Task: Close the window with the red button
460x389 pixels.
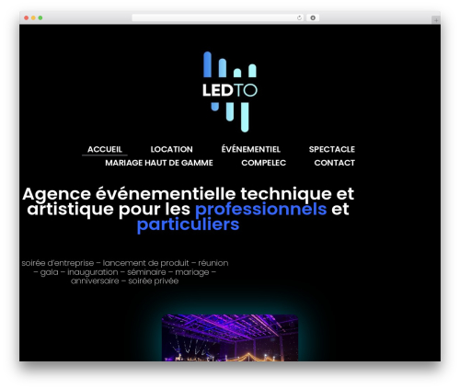Action: (x=27, y=17)
